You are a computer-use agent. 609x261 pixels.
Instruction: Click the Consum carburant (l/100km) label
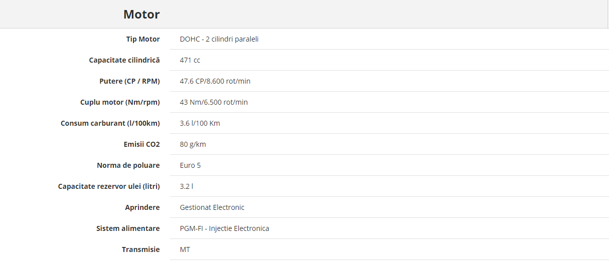(110, 123)
